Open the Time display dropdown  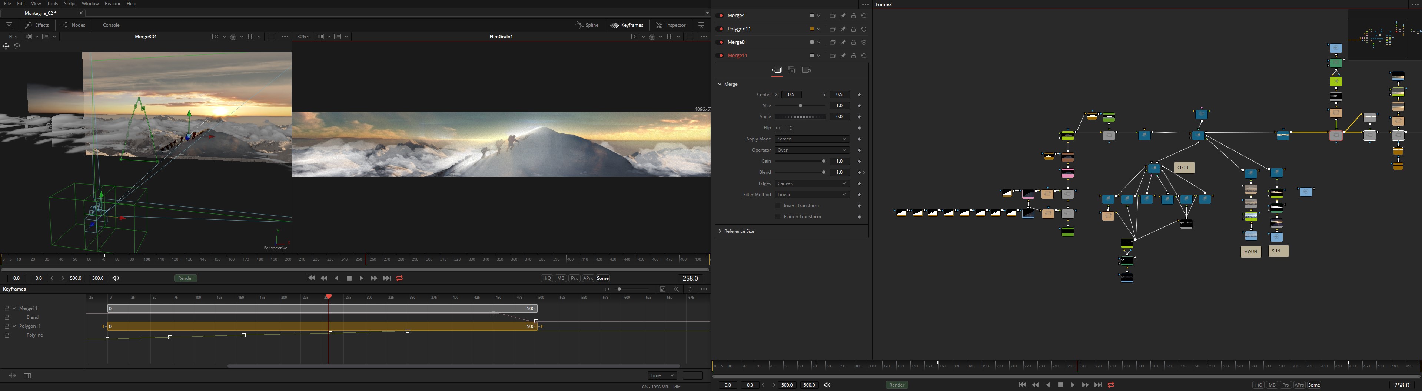[x=662, y=375]
